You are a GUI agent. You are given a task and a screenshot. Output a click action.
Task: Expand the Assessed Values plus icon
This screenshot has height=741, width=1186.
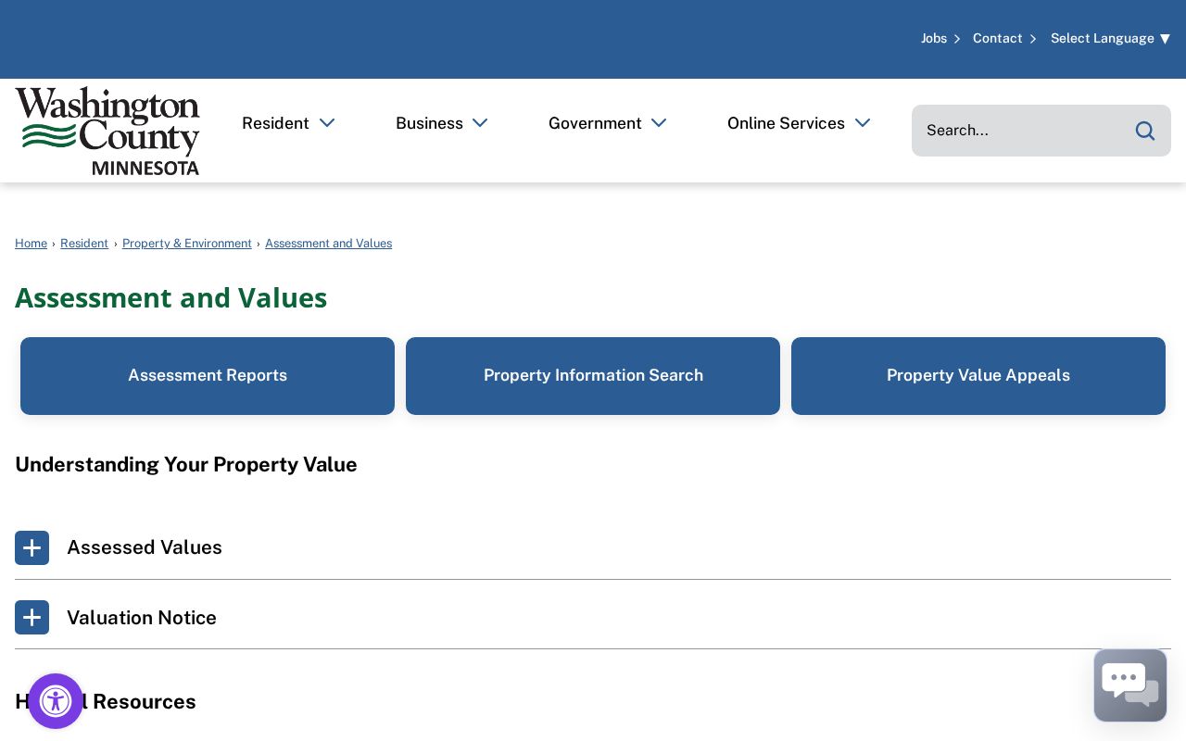pos(32,547)
